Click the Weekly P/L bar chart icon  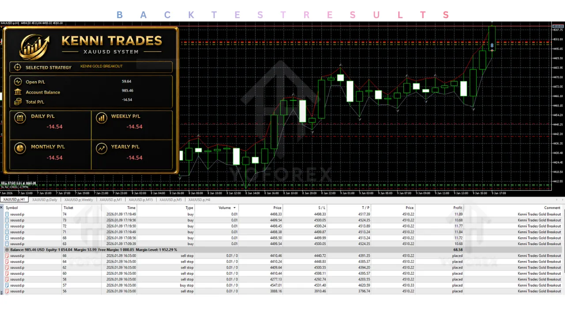pyautogui.click(x=102, y=117)
